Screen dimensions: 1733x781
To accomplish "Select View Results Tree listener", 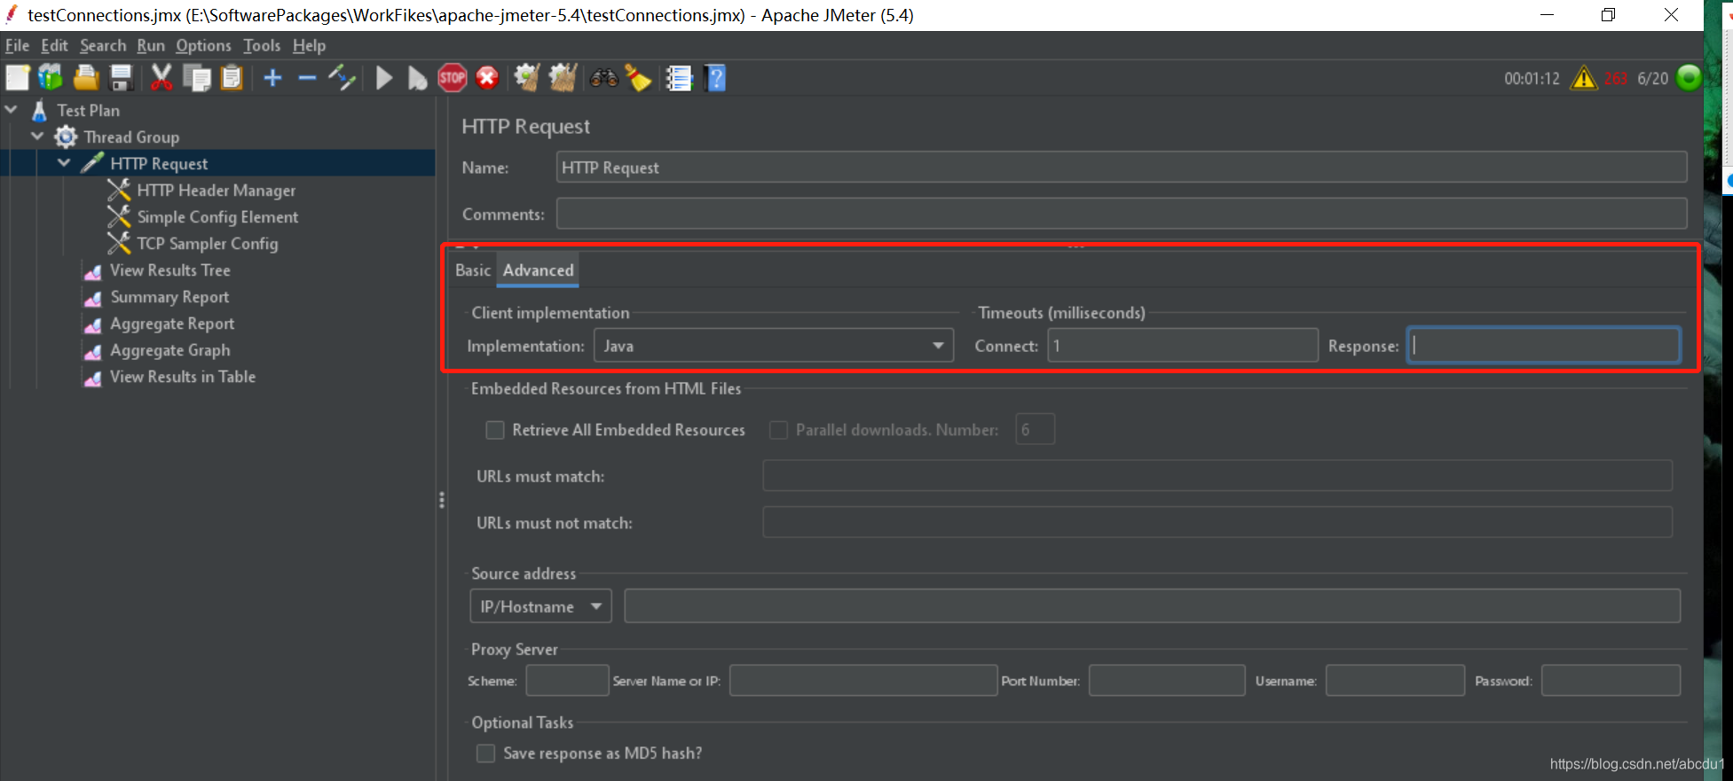I will coord(169,270).
